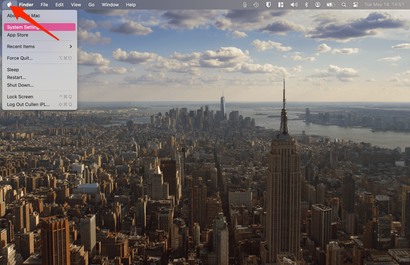Click the date and time clock
This screenshot has height=265, width=410.
(384, 5)
